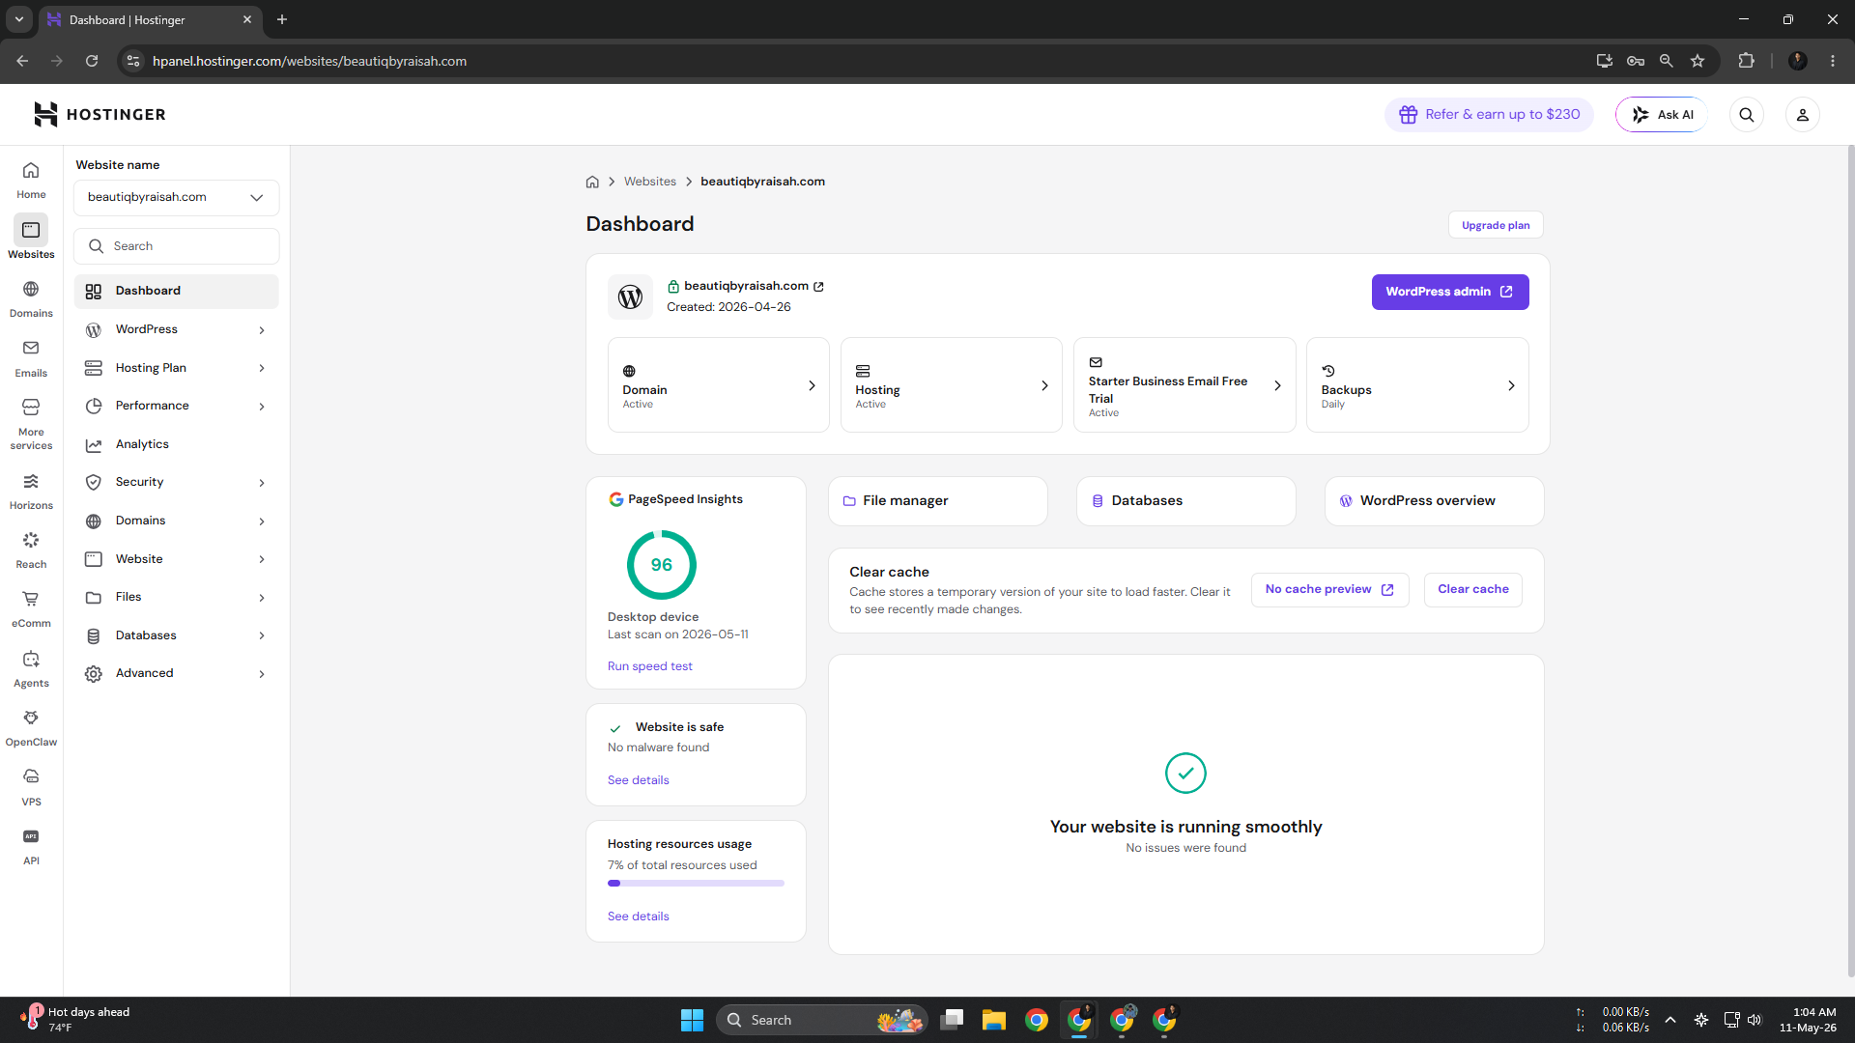
Task: Open a new browser tab
Action: (282, 19)
